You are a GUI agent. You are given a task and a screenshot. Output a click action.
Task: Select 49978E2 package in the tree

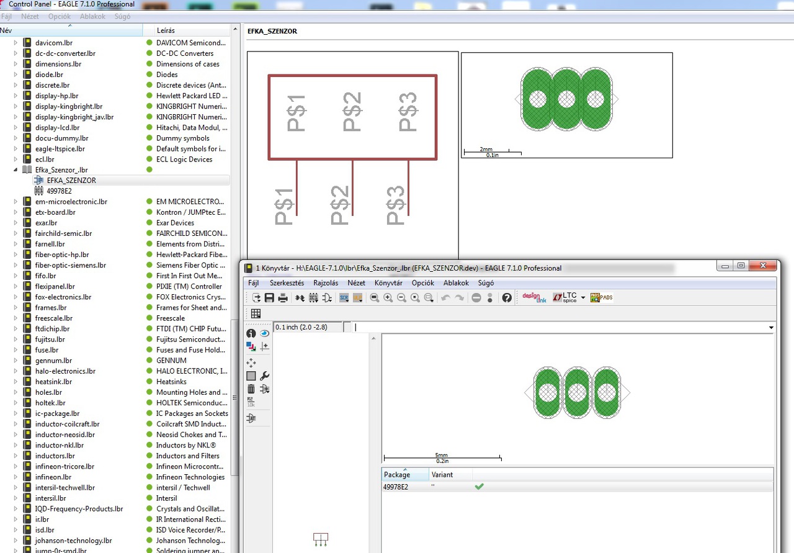[59, 191]
